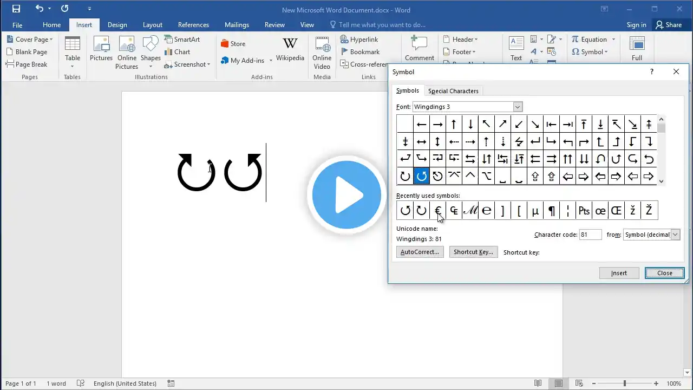Undo the last action

click(39, 9)
